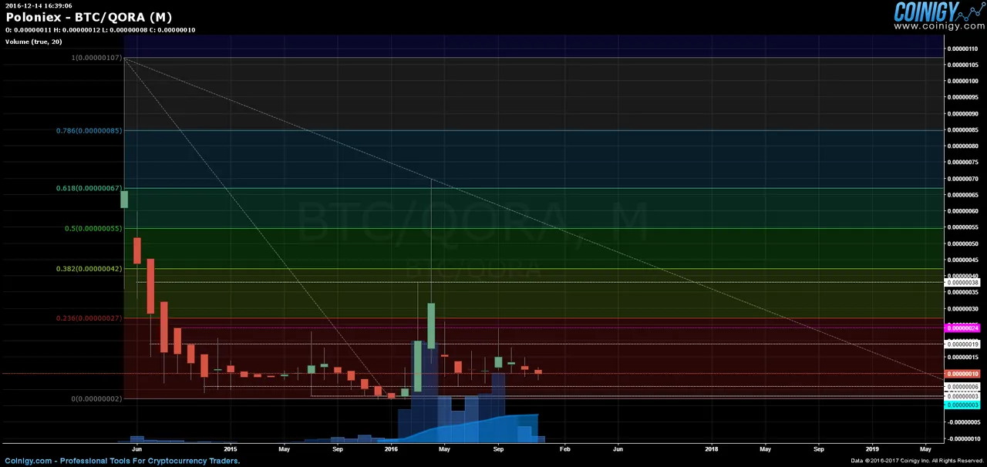Viewport: 987px width, 467px height.
Task: Click the first green candle at the 0.618 level
Action: point(123,200)
